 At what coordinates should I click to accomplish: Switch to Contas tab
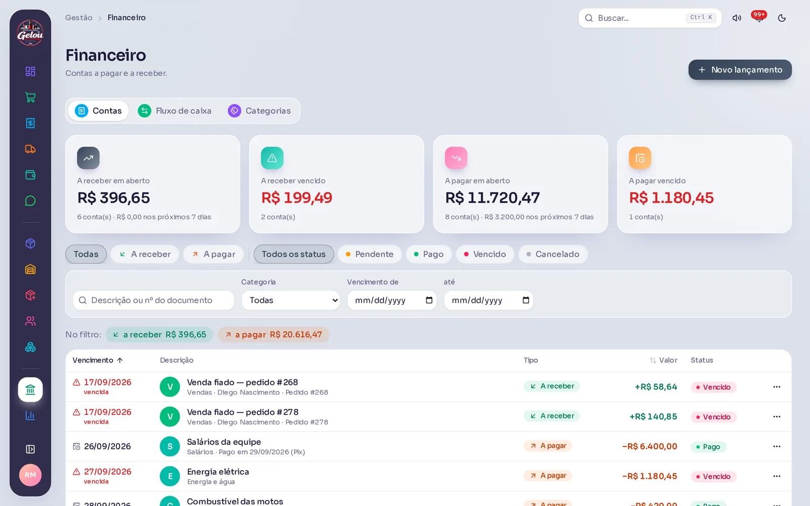(98, 111)
